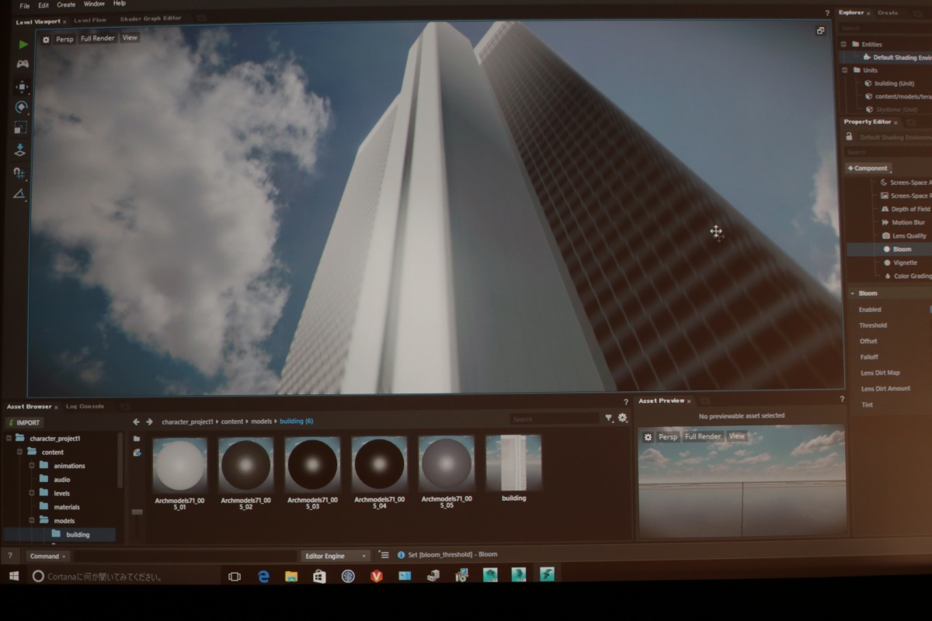Open the Edit menu
This screenshot has height=621, width=932.
(x=43, y=5)
